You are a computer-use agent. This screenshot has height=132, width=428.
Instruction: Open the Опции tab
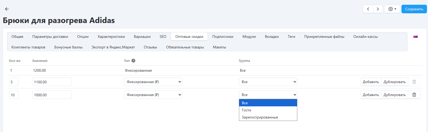(83, 37)
